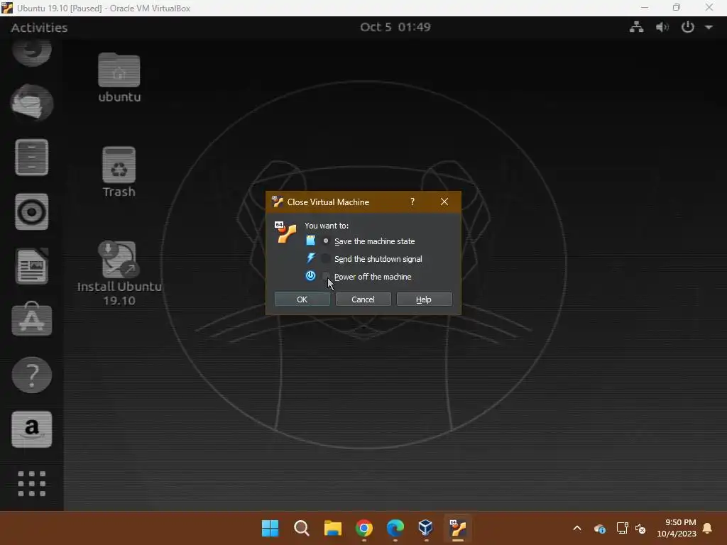Click the Ubuntu power icon in top bar
Screen dimensions: 727x545
pyautogui.click(x=687, y=27)
